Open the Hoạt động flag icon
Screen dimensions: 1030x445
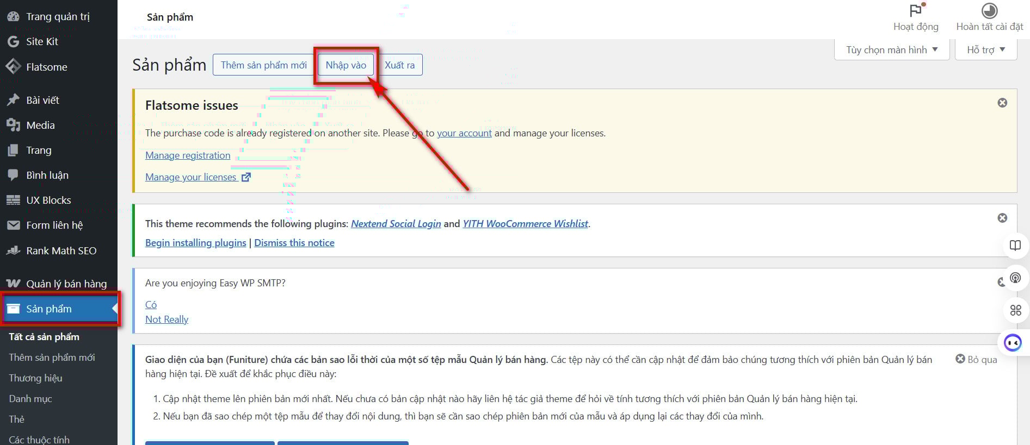coord(916,10)
